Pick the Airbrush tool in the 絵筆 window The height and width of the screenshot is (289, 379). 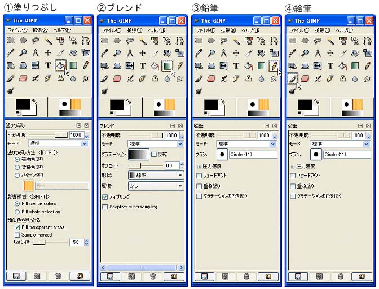tap(318, 78)
